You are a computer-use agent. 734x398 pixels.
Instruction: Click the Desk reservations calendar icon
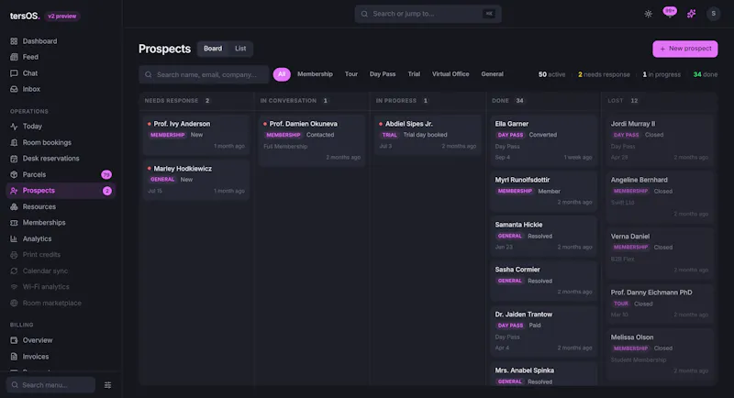pos(14,159)
